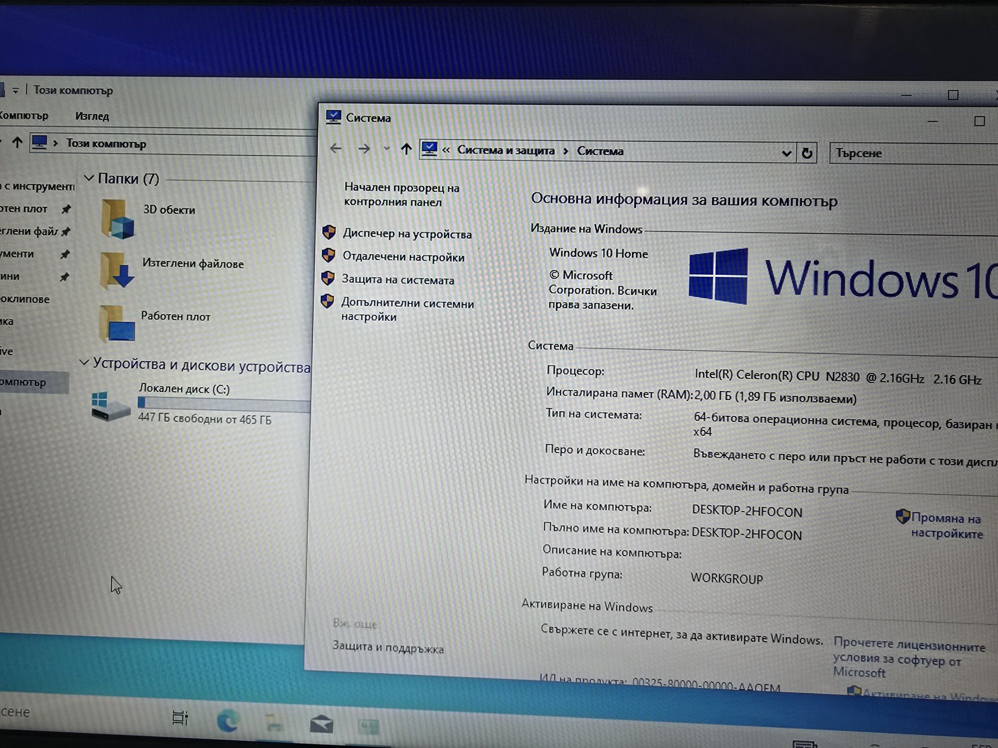This screenshot has width=998, height=748.
Task: Click computer icon in Explorer address bar
Action: click(39, 143)
